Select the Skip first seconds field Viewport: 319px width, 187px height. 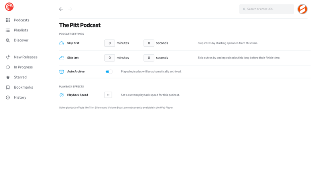(x=149, y=43)
